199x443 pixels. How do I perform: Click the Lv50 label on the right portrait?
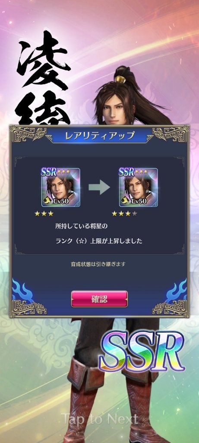(139, 201)
